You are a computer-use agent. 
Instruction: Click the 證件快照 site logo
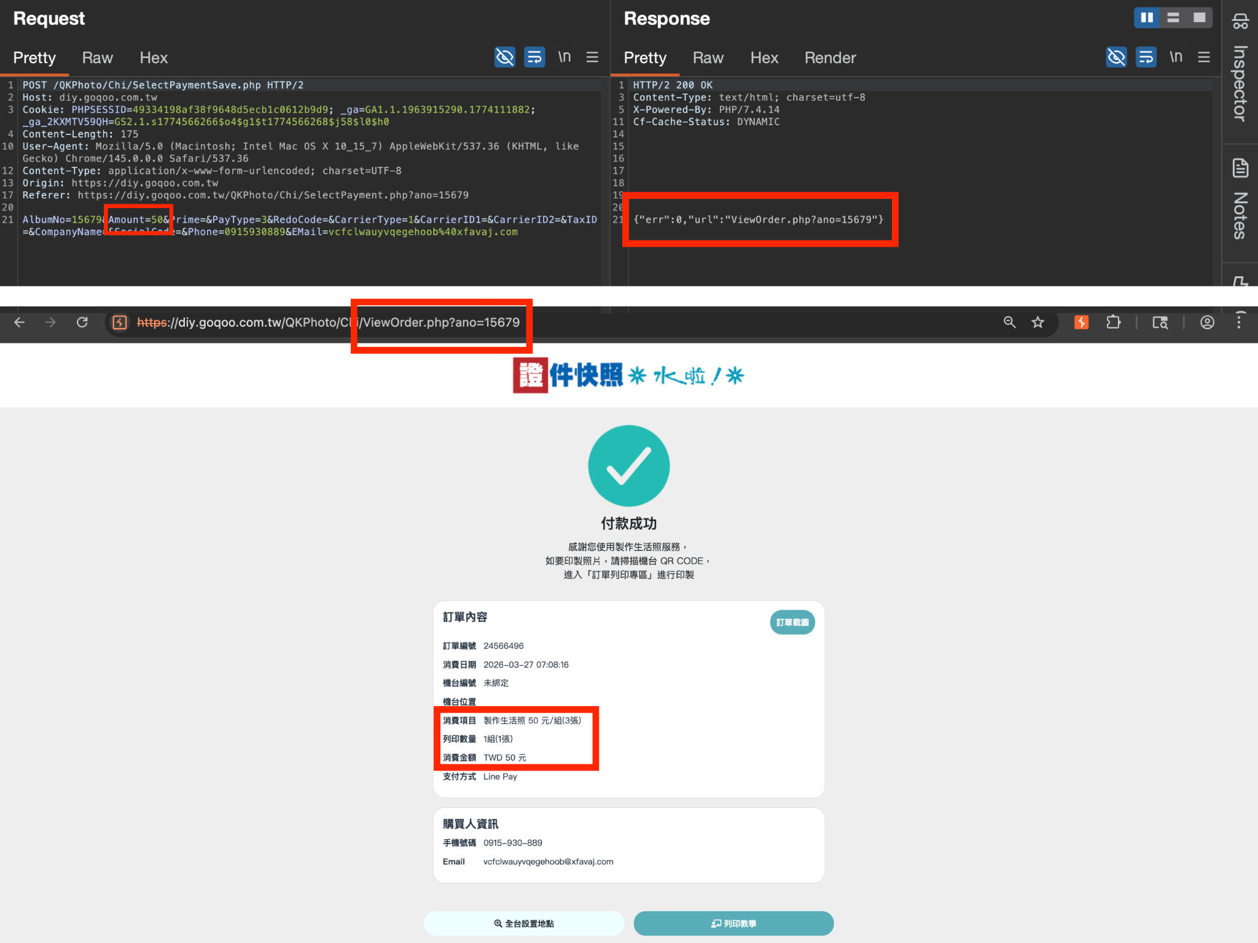point(628,375)
